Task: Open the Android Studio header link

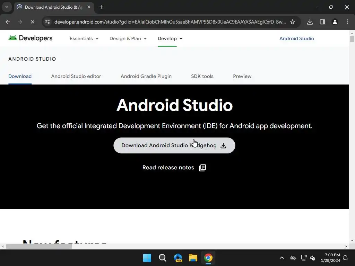Action: [297, 38]
